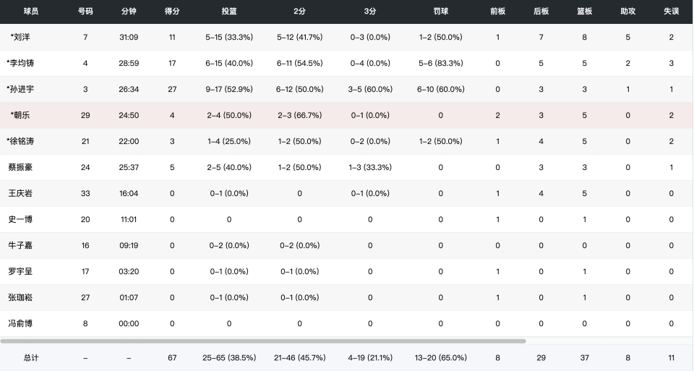Viewport: 694px width, 371px height.
Task: Click player name 蔡振豪
Action: pos(20,167)
